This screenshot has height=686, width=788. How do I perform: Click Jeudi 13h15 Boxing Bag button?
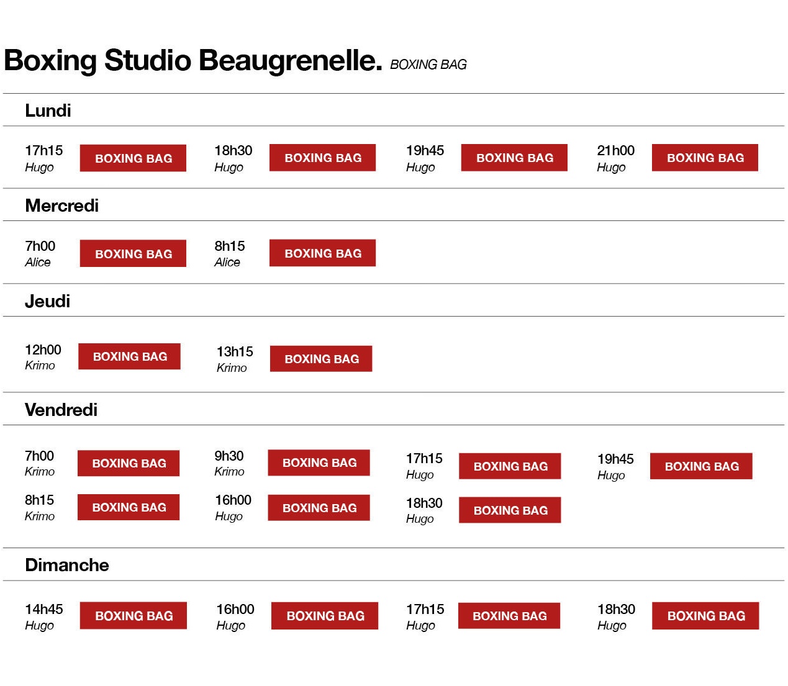[321, 359]
